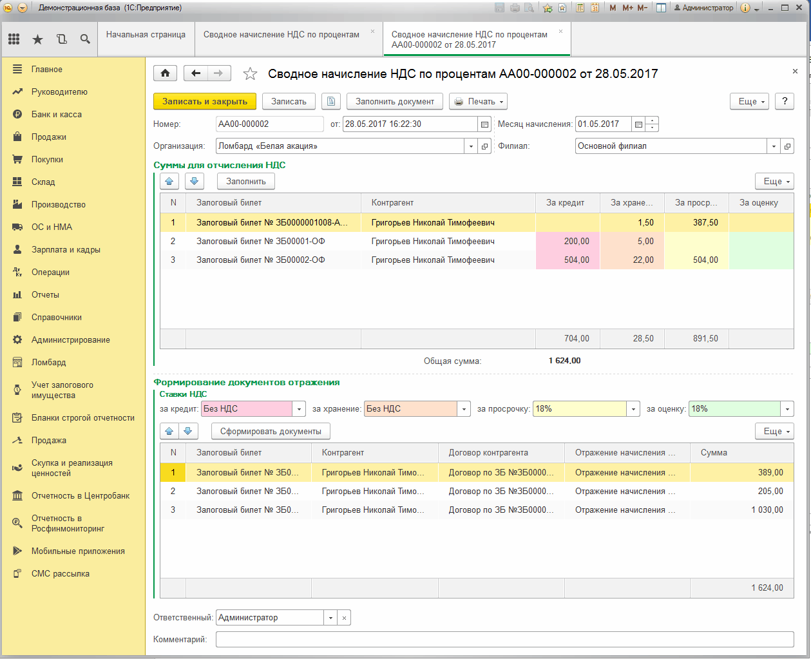Open calendar picker for accrual month

638,124
